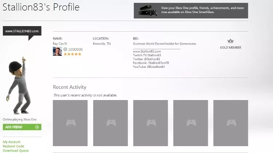Image resolution: width=273 pixels, height=153 pixels.
Task: Click the Recent Activity heading
Action: pos(70,87)
